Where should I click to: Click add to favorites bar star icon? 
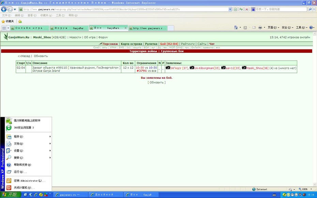pos(20,21)
